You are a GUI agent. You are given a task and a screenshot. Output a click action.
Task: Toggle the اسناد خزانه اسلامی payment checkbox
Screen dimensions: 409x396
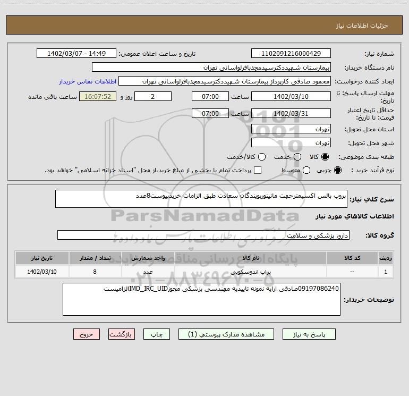(x=258, y=170)
